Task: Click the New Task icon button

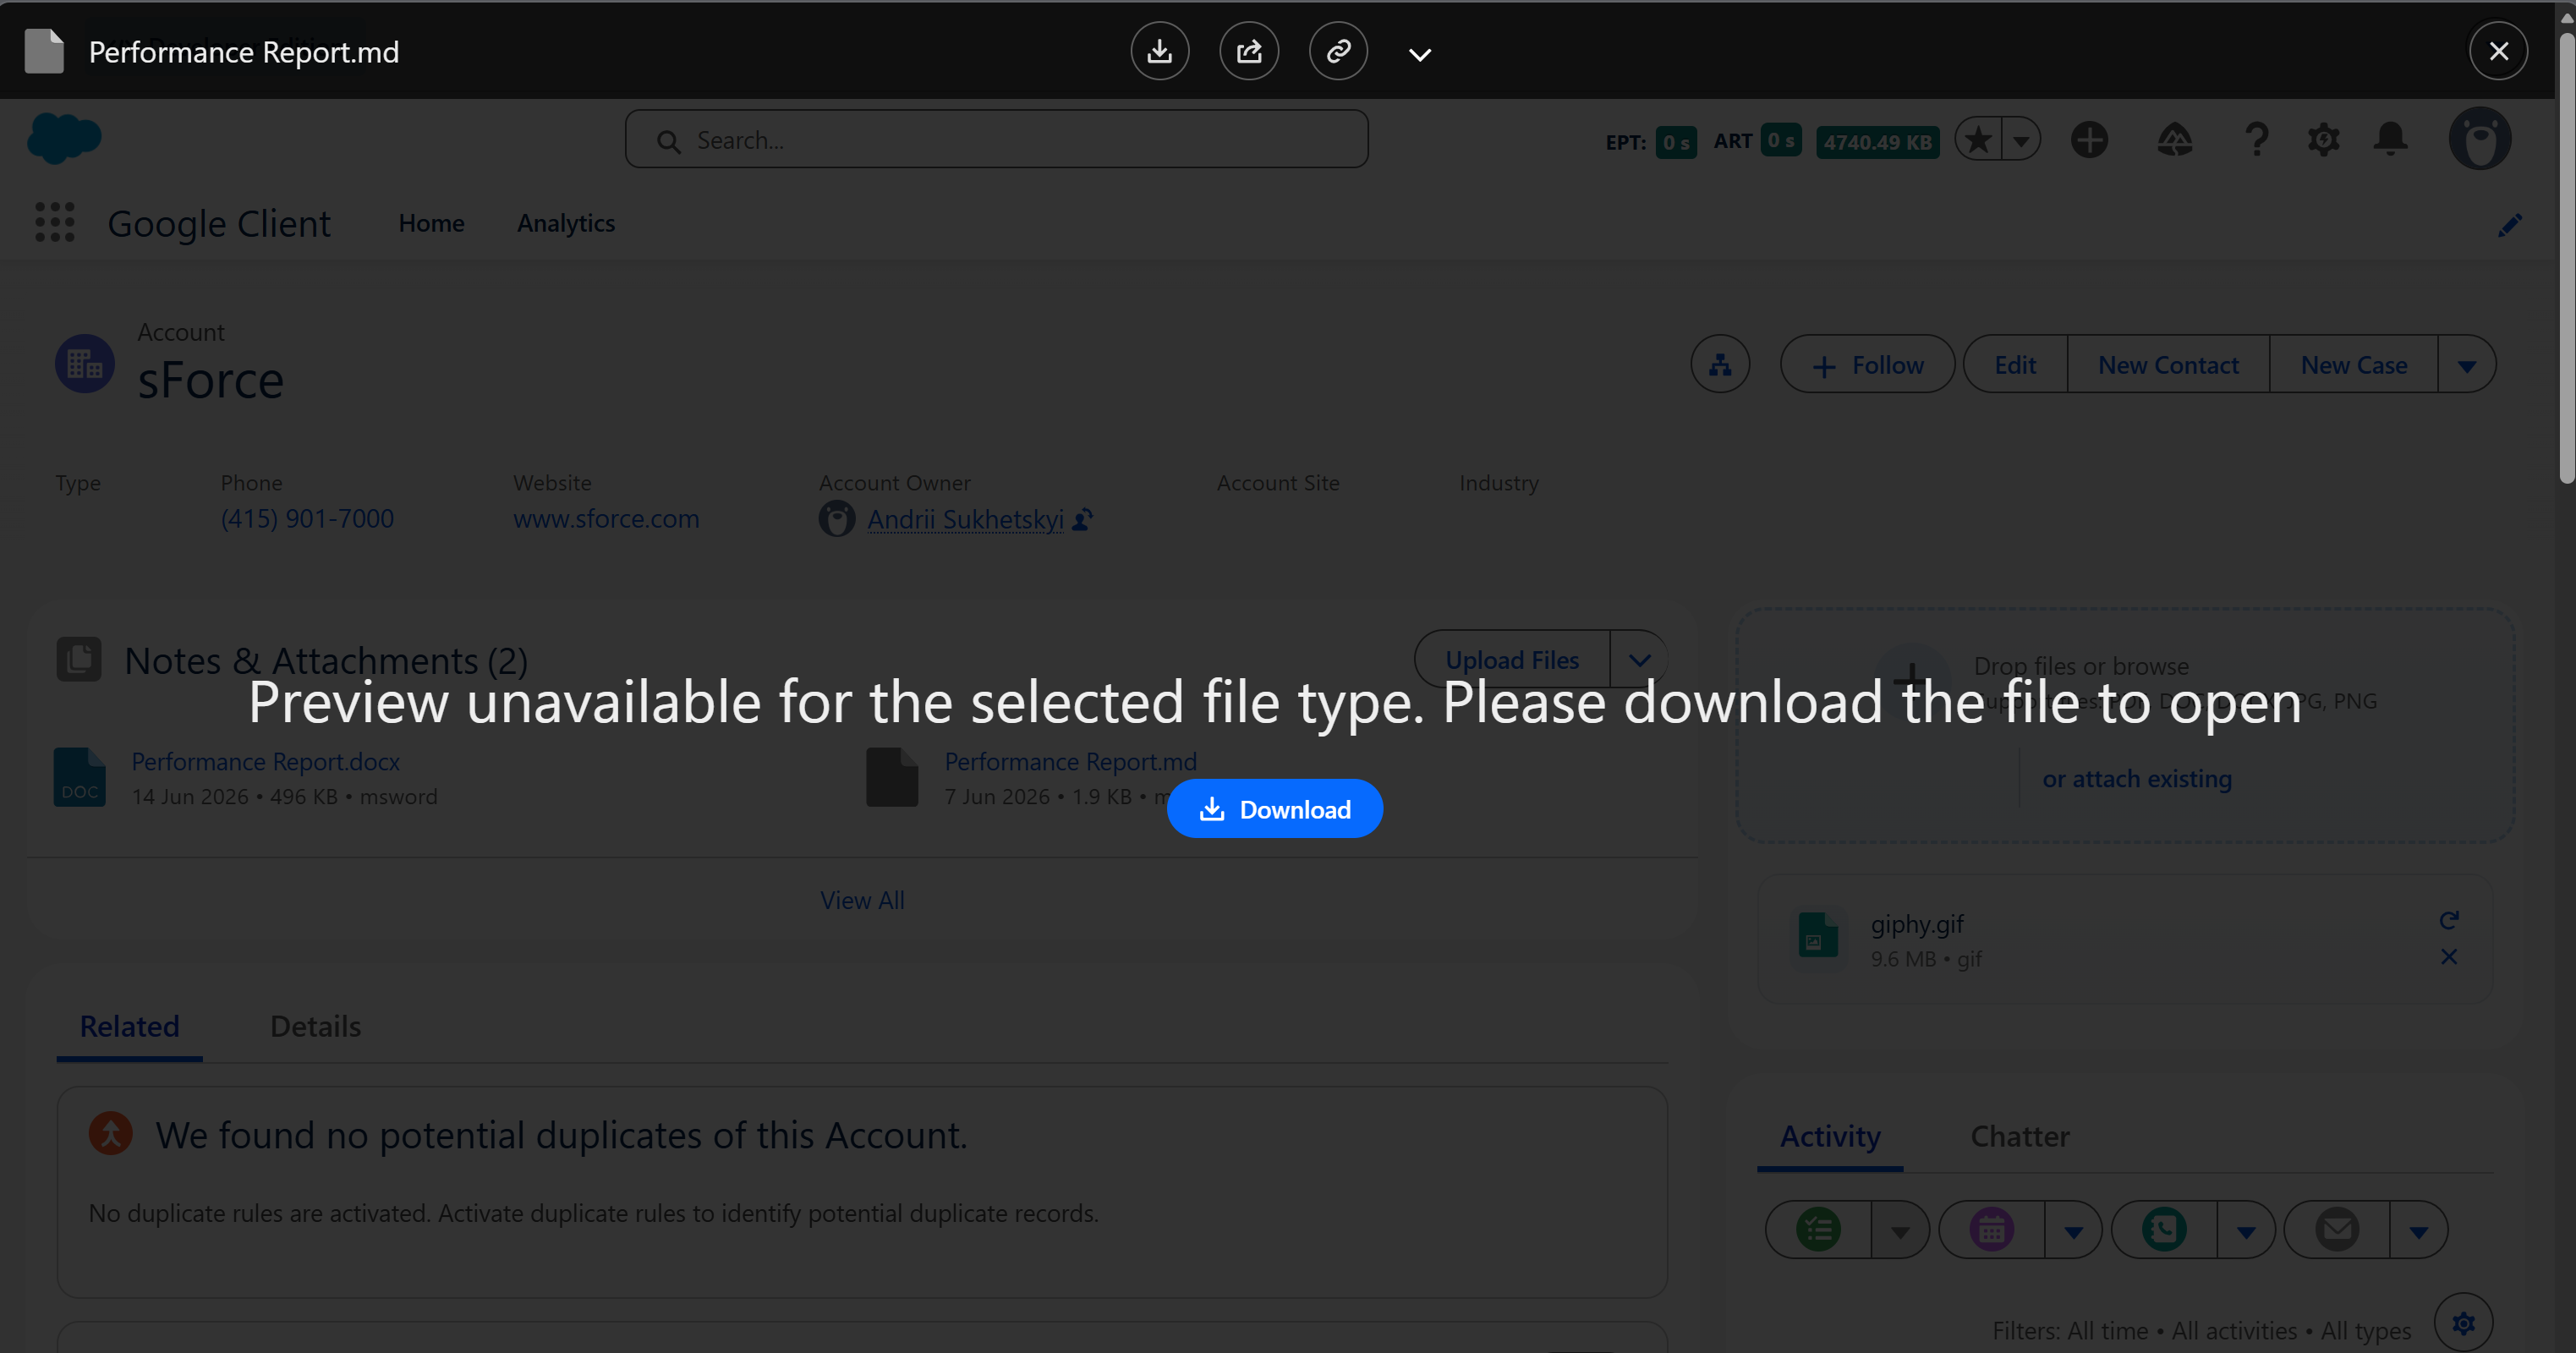Action: pos(1818,1229)
